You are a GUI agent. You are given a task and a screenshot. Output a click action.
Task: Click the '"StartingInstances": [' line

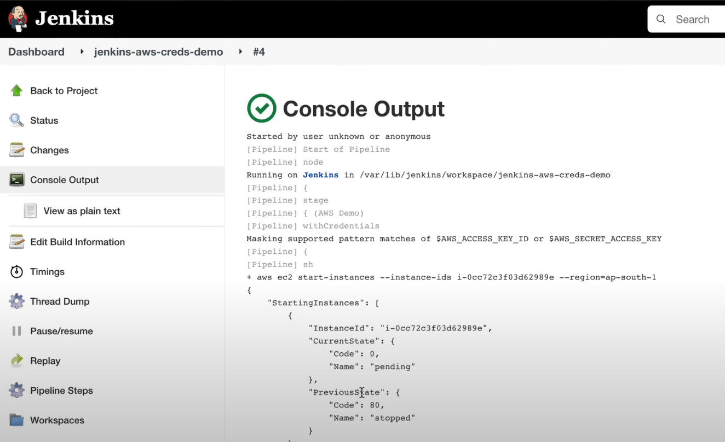(324, 303)
